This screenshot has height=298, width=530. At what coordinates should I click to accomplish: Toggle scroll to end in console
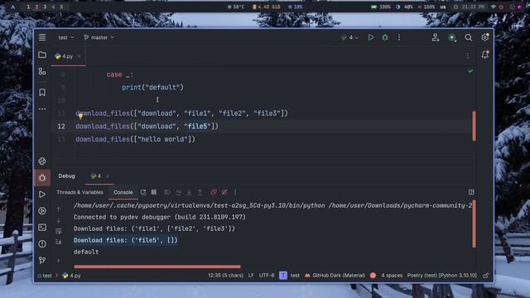59,242
